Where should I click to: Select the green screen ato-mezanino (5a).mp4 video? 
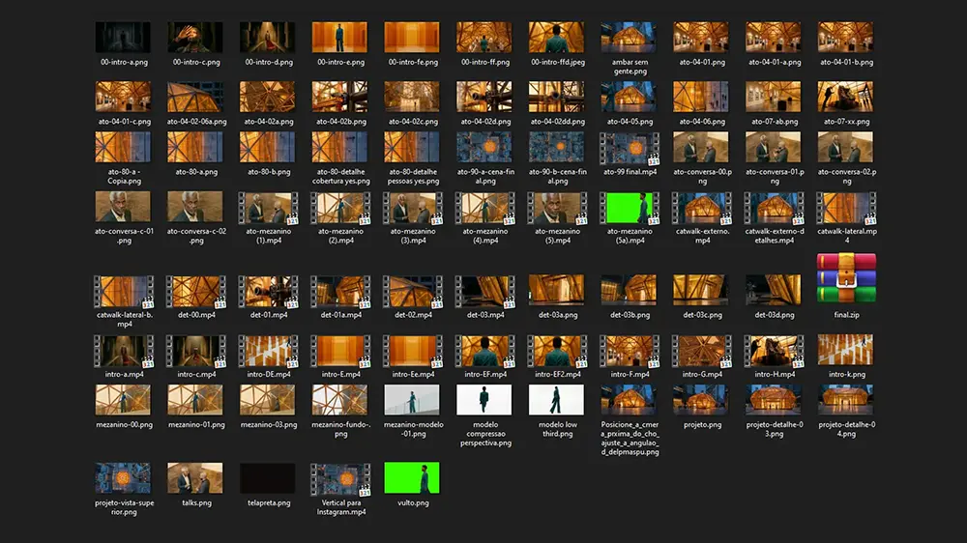tap(630, 208)
